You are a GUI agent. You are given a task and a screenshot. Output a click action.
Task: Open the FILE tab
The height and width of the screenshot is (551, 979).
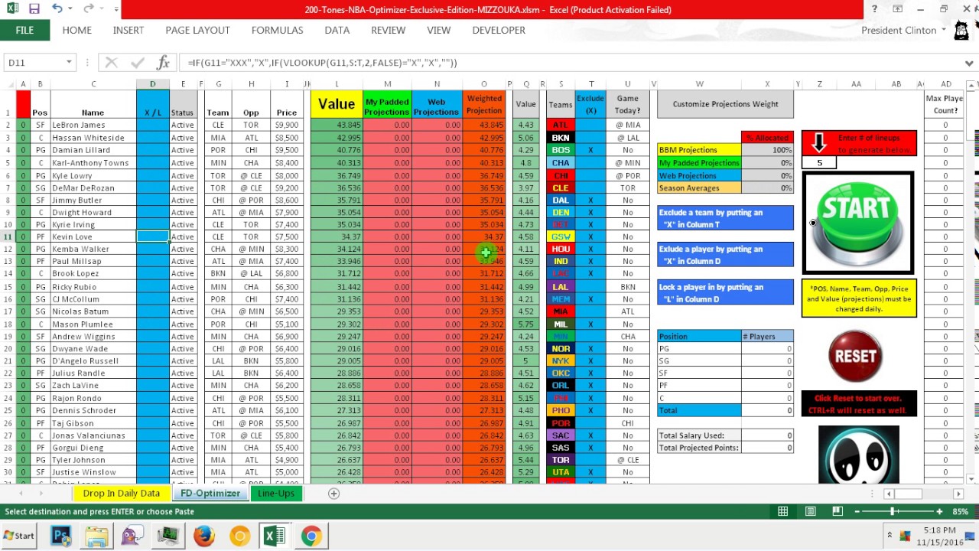coord(24,30)
